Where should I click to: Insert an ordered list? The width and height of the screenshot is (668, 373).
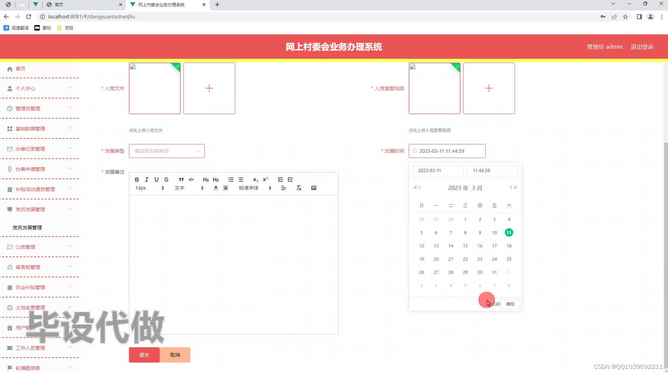coord(231,180)
